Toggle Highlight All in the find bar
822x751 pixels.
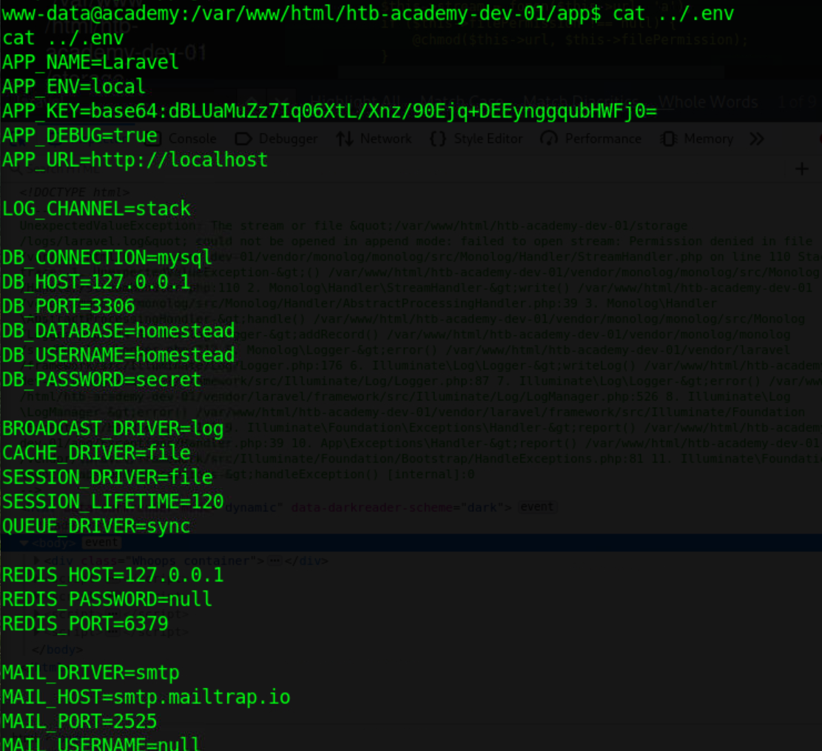355,101
